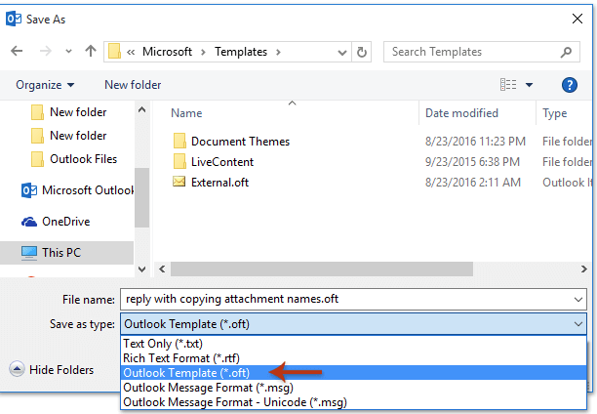Click the navigation pane scrollbar thumb
This screenshot has height=414, width=597.
(142, 197)
